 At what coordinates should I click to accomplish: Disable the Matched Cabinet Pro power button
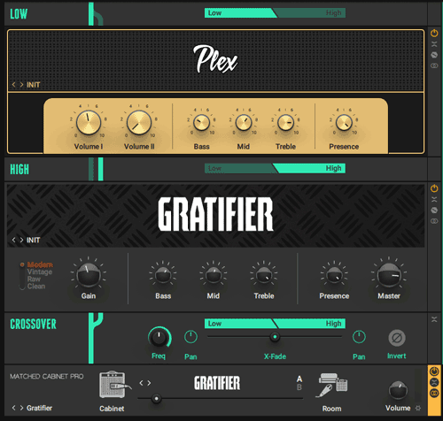click(434, 371)
